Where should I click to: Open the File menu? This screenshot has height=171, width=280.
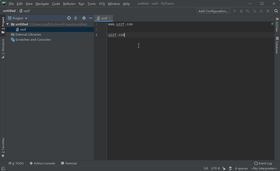click(11, 4)
